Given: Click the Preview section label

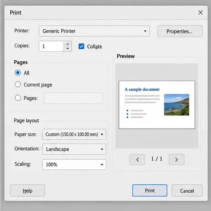Looking at the screenshot, I should pyautogui.click(x=126, y=56).
